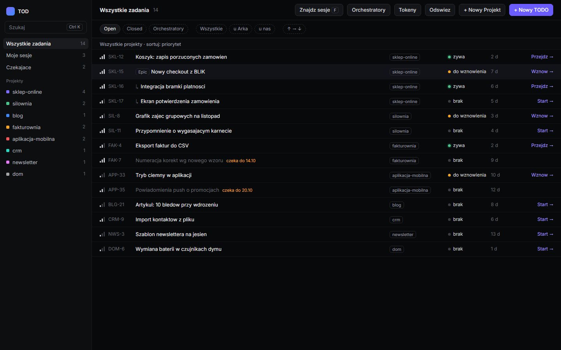Click priority bars icon for SKL-12

(102, 57)
